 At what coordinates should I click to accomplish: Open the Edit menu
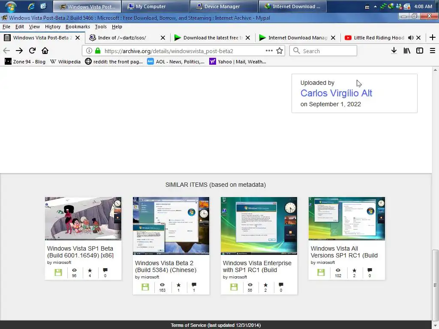(20, 27)
